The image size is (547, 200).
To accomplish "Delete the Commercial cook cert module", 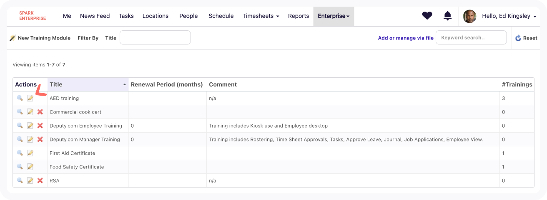I will coord(40,112).
